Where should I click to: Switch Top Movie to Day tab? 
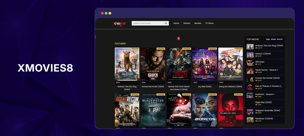tap(268, 39)
